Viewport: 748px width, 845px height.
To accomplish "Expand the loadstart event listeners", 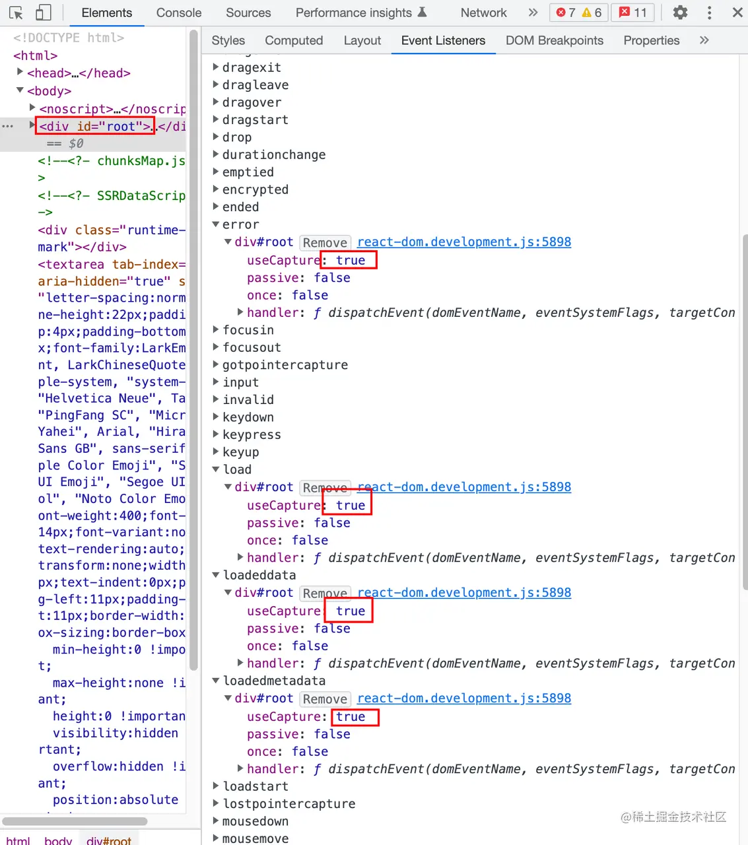I will (216, 786).
